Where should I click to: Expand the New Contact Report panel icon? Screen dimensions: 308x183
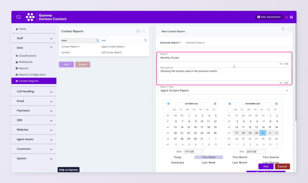coord(289,29)
